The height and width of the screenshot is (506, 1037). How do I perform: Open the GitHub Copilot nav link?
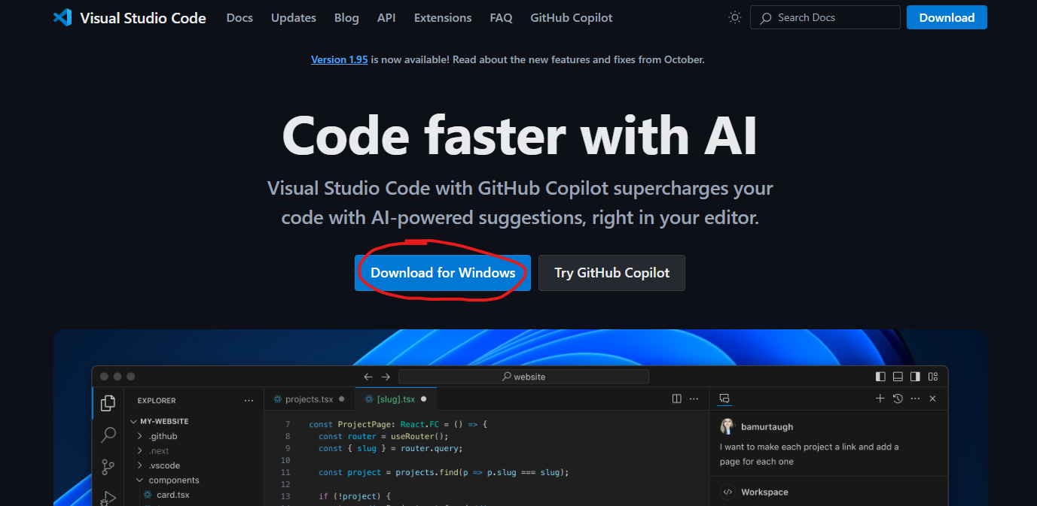(572, 17)
